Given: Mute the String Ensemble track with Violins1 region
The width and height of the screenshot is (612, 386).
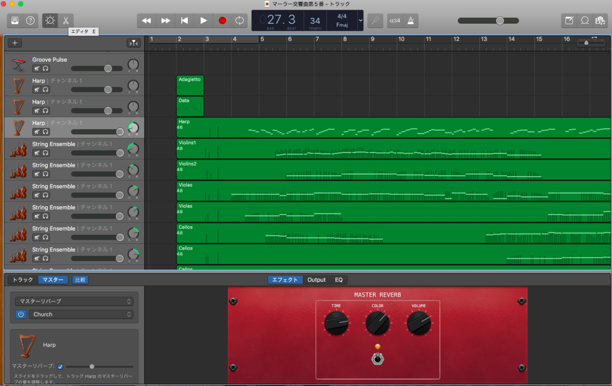Looking at the screenshot, I should tap(36, 152).
